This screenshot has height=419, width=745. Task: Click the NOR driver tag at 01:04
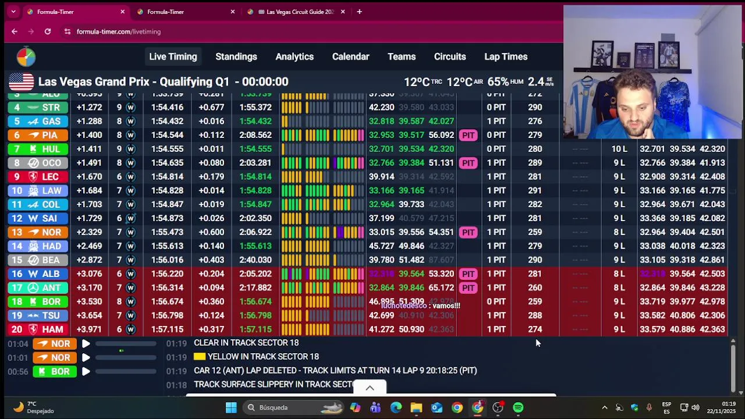tap(55, 344)
